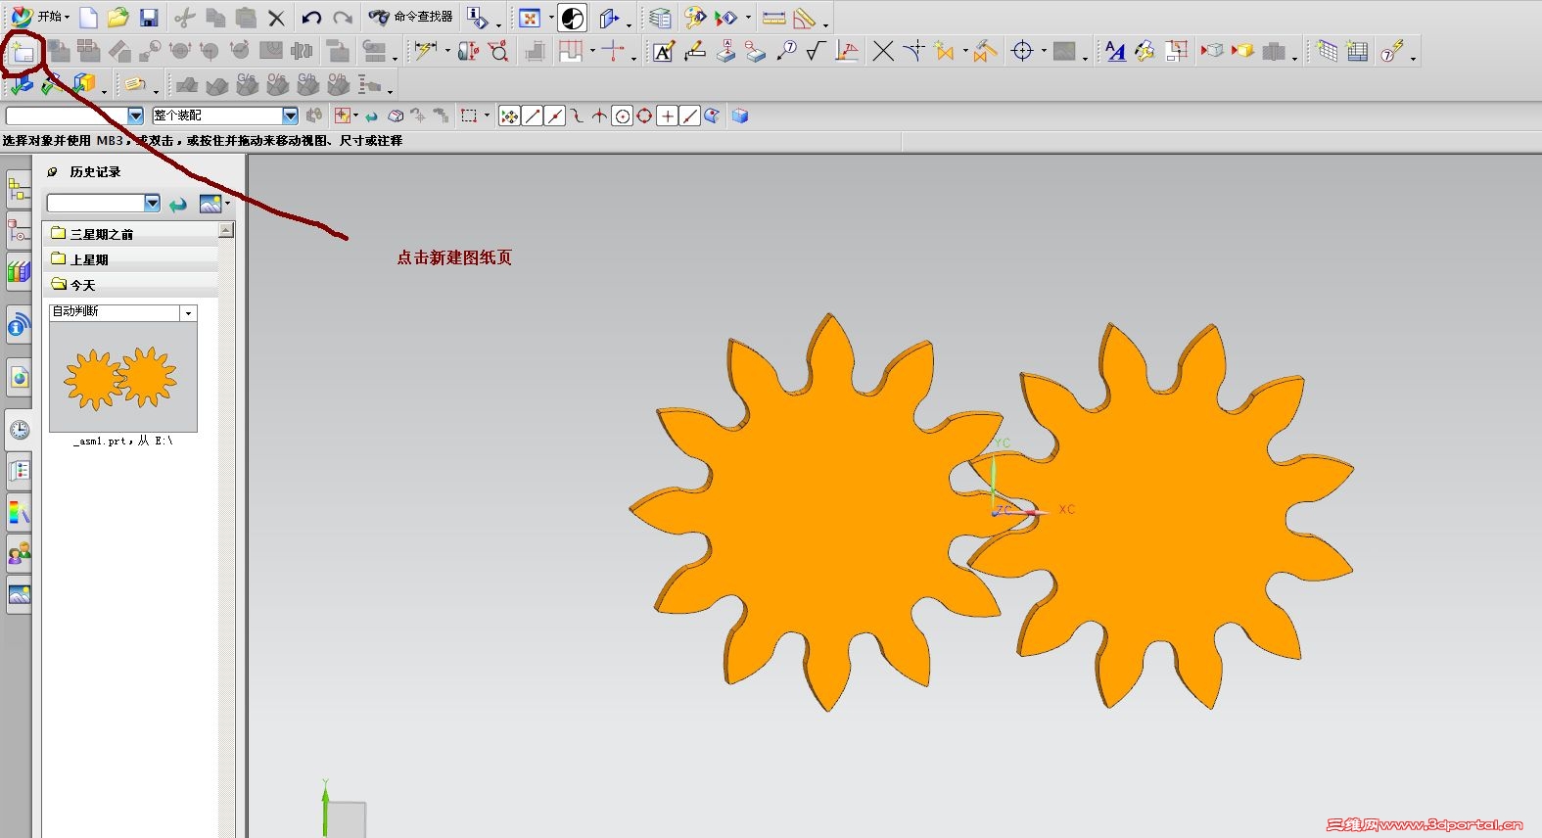1542x838 pixels.
Task: Click the history panel search input field
Action: 96,203
